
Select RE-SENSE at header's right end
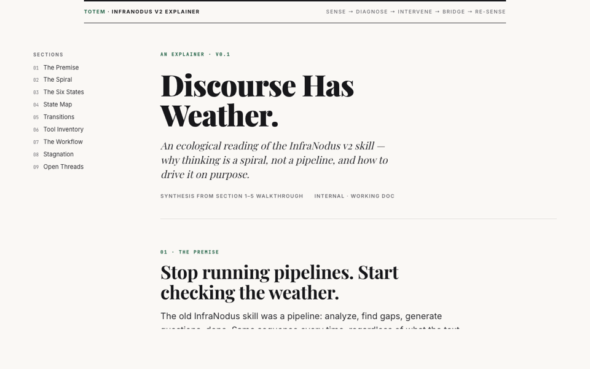(x=490, y=12)
